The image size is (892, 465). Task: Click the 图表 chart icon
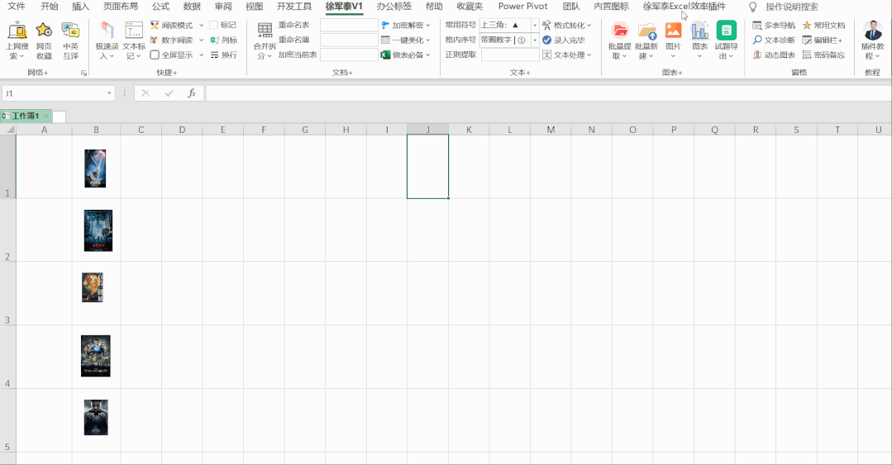[x=699, y=30]
